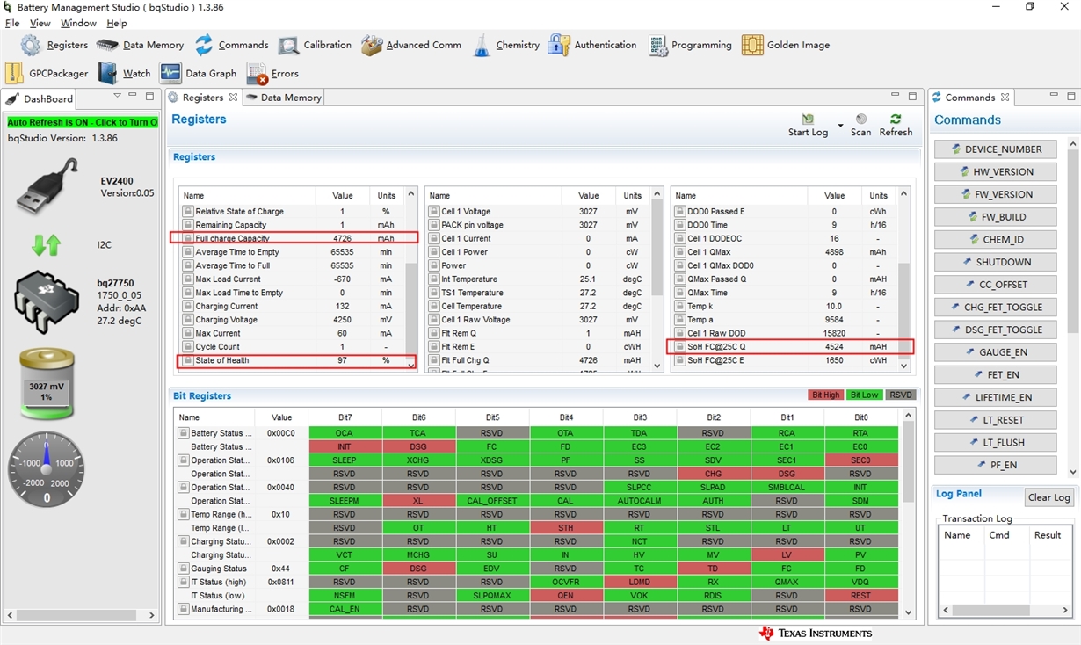Launch the GPCPackager tool
The height and width of the screenshot is (645, 1081).
47,73
